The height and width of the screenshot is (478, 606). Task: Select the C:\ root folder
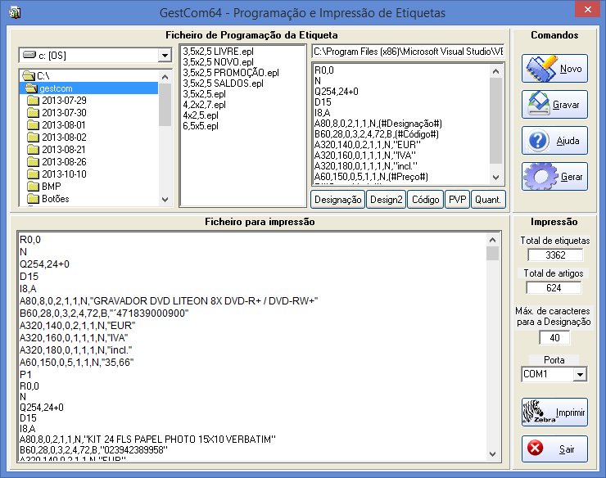tap(43, 75)
